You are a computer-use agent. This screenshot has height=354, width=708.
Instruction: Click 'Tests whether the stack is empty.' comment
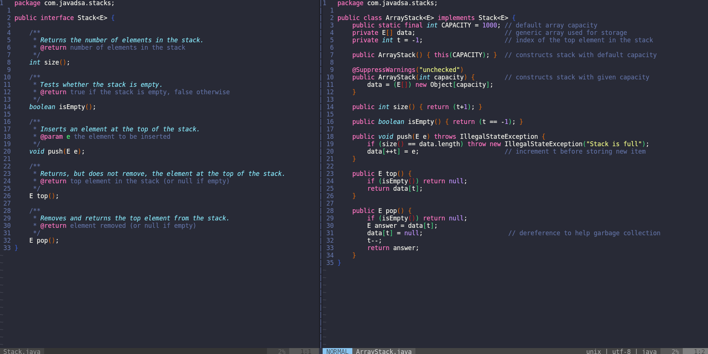(101, 85)
